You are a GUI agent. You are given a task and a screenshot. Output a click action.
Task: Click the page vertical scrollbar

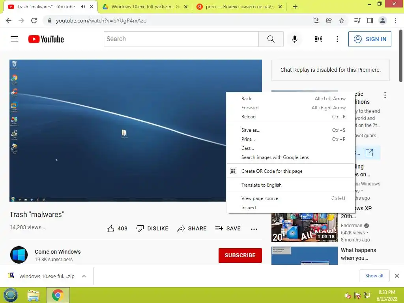click(x=401, y=56)
